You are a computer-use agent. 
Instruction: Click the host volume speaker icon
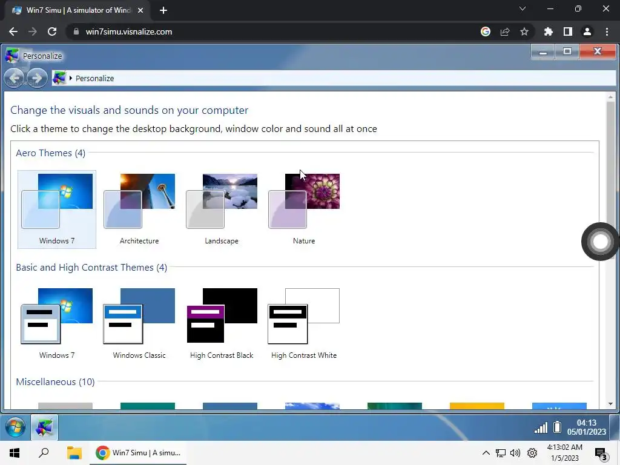pos(515,453)
